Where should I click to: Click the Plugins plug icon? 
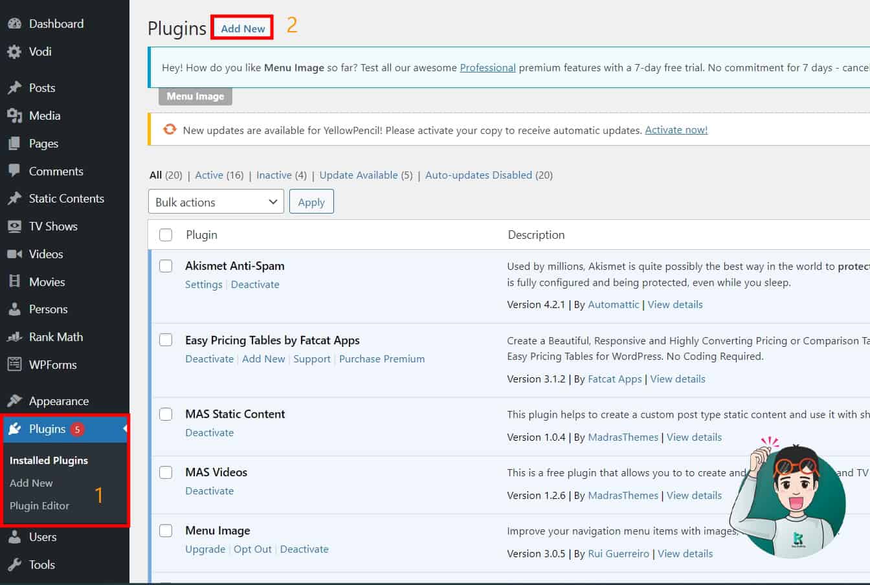tap(16, 429)
